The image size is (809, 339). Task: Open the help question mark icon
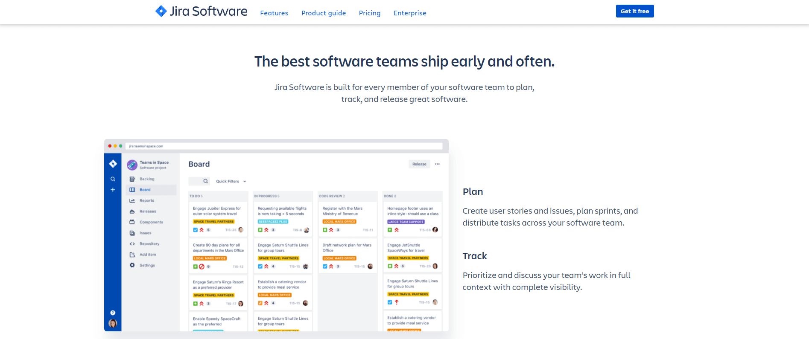coord(113,313)
